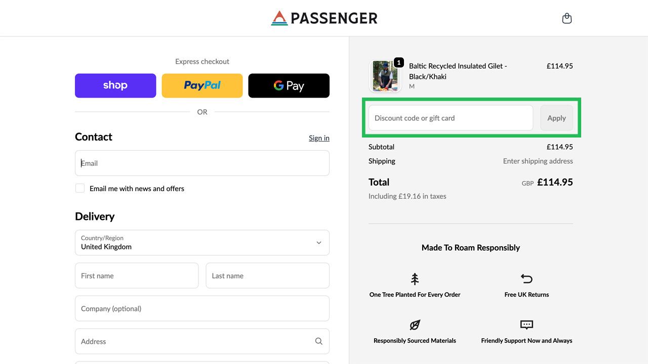Enable the email news and offers checkbox
Viewport: 648px width, 364px height.
tap(80, 188)
